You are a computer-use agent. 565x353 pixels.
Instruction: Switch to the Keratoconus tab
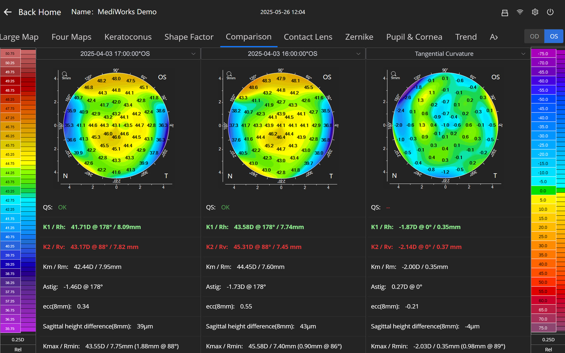click(x=128, y=37)
